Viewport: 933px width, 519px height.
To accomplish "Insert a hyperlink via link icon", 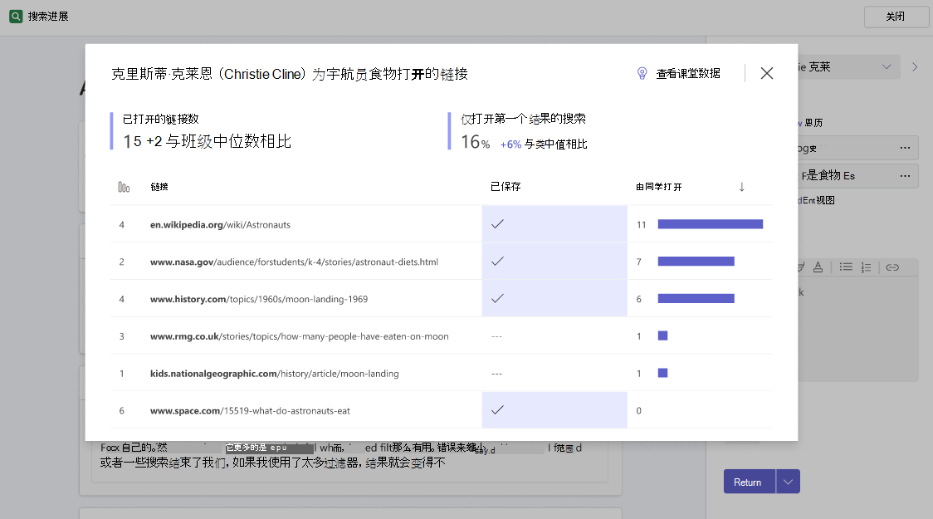I will click(892, 267).
